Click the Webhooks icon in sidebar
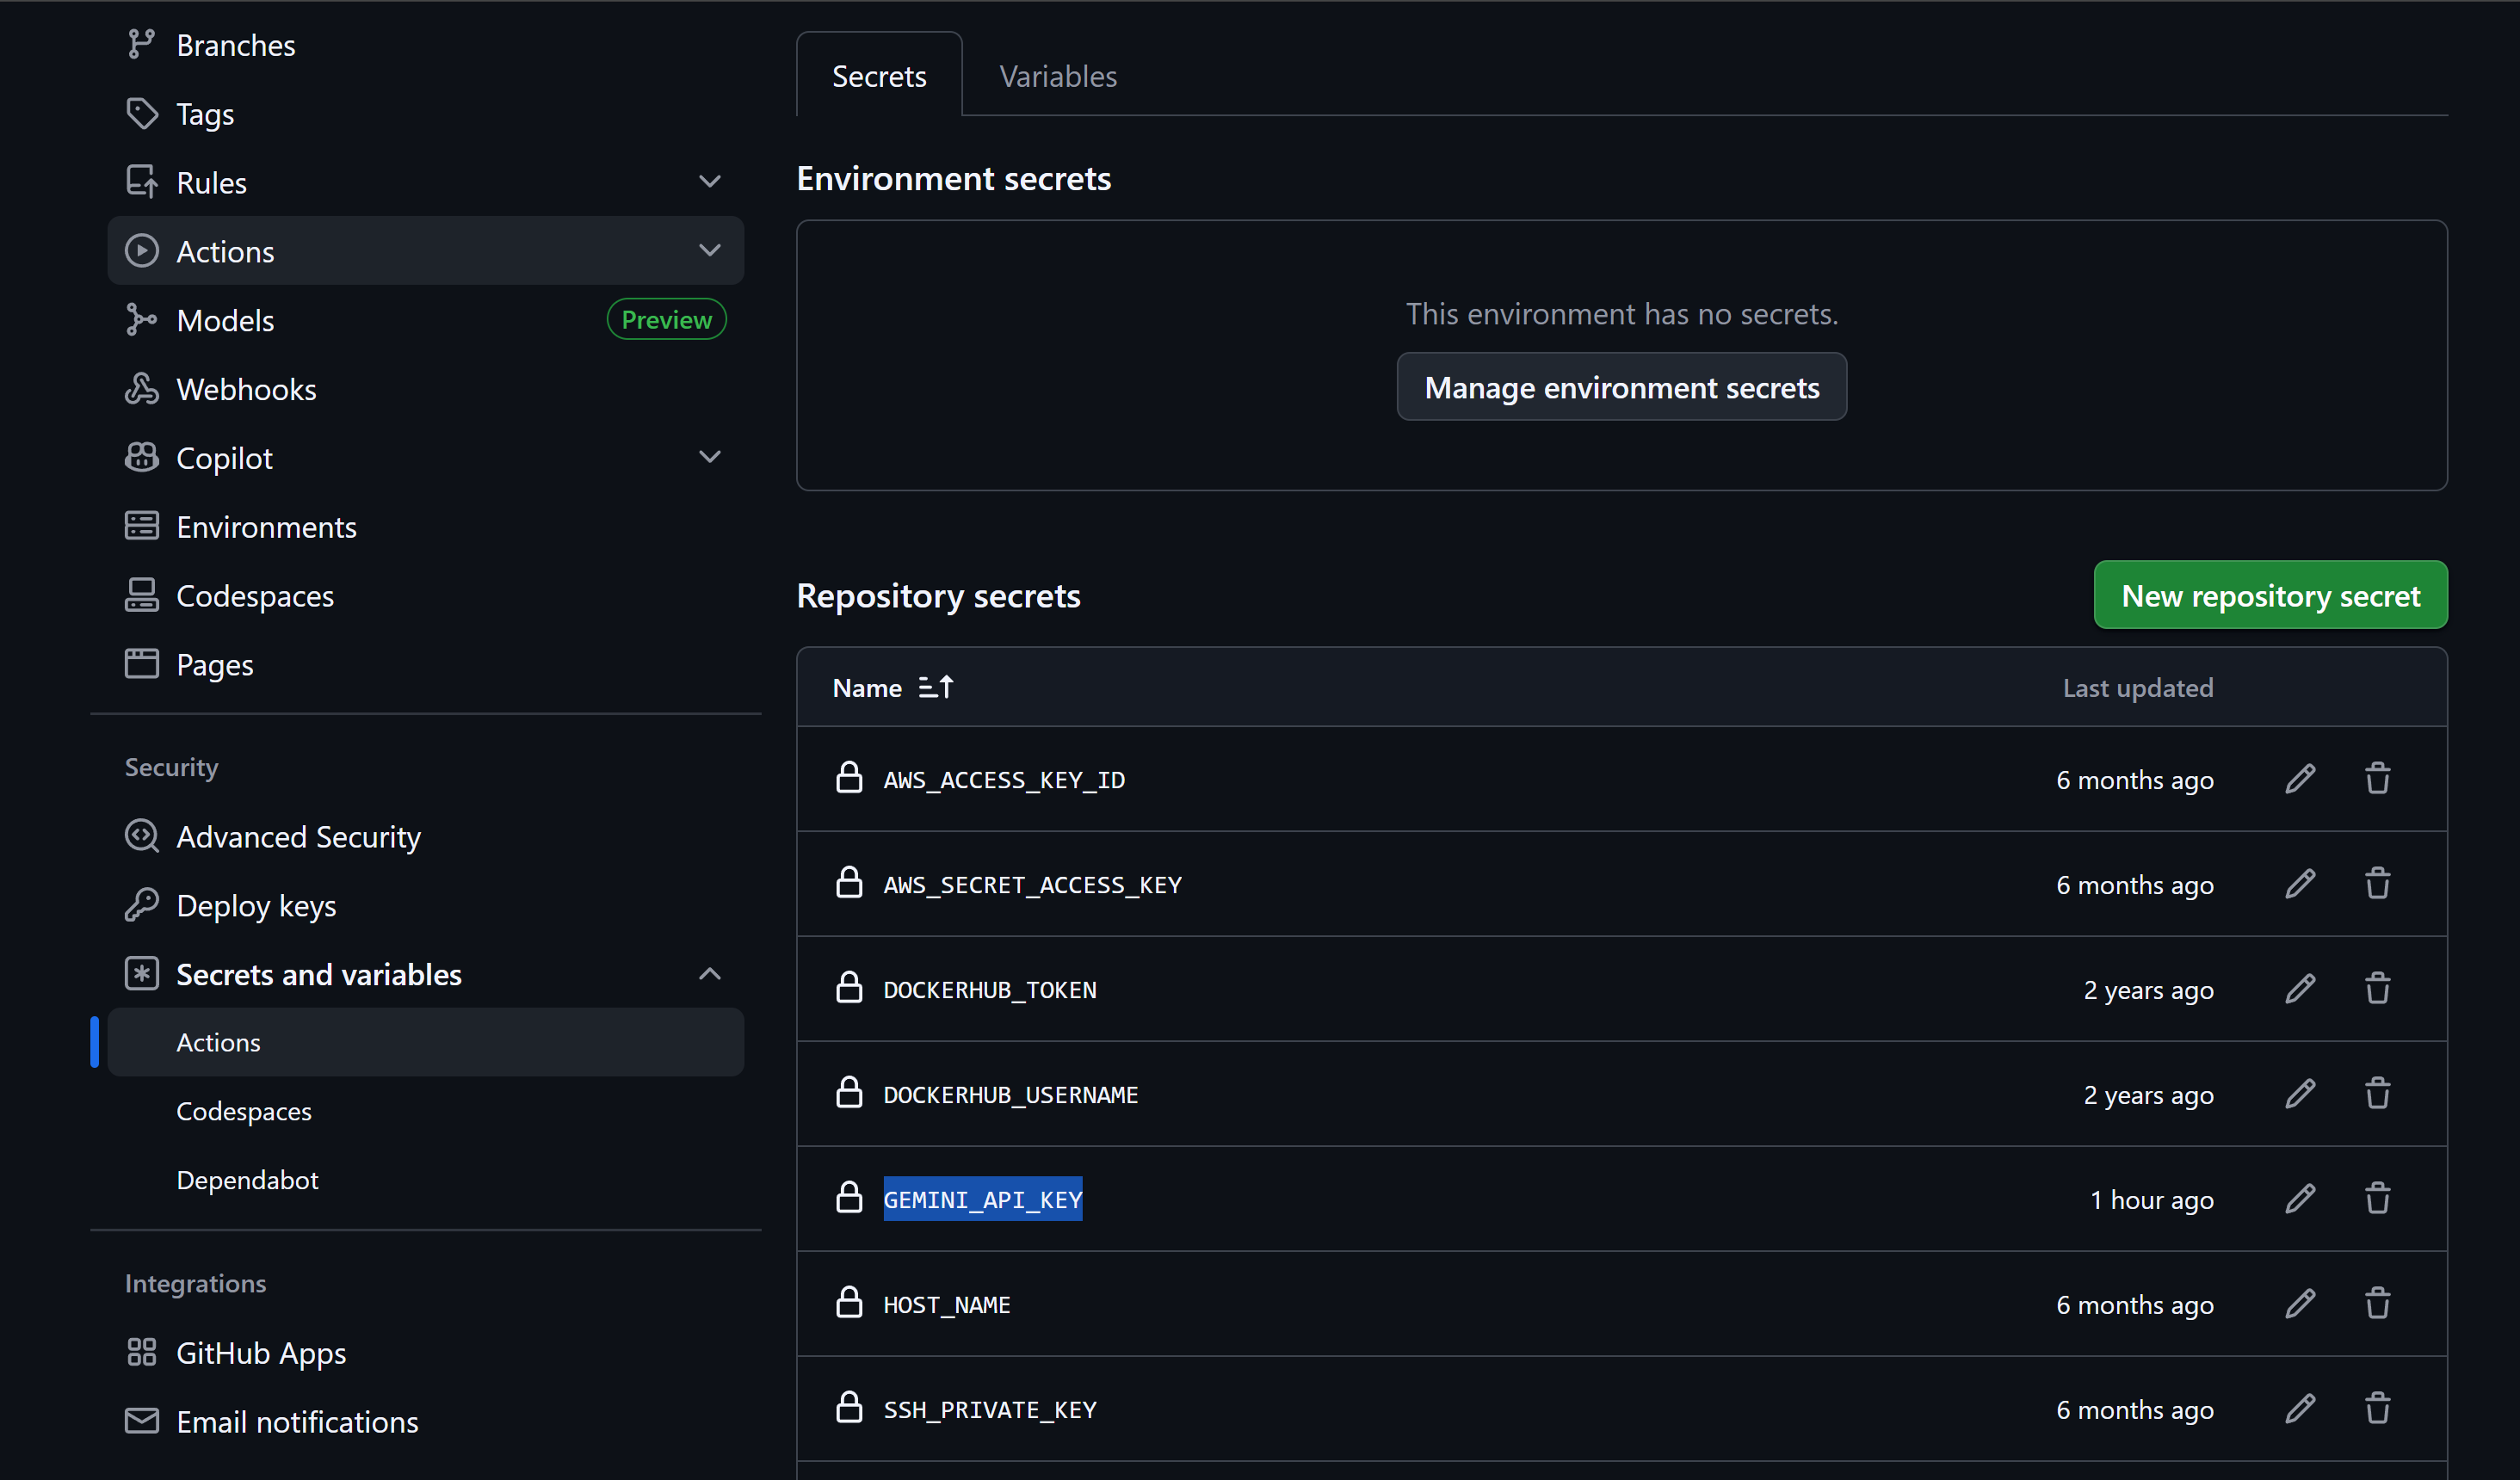Image resolution: width=2520 pixels, height=1480 pixels. [141, 389]
